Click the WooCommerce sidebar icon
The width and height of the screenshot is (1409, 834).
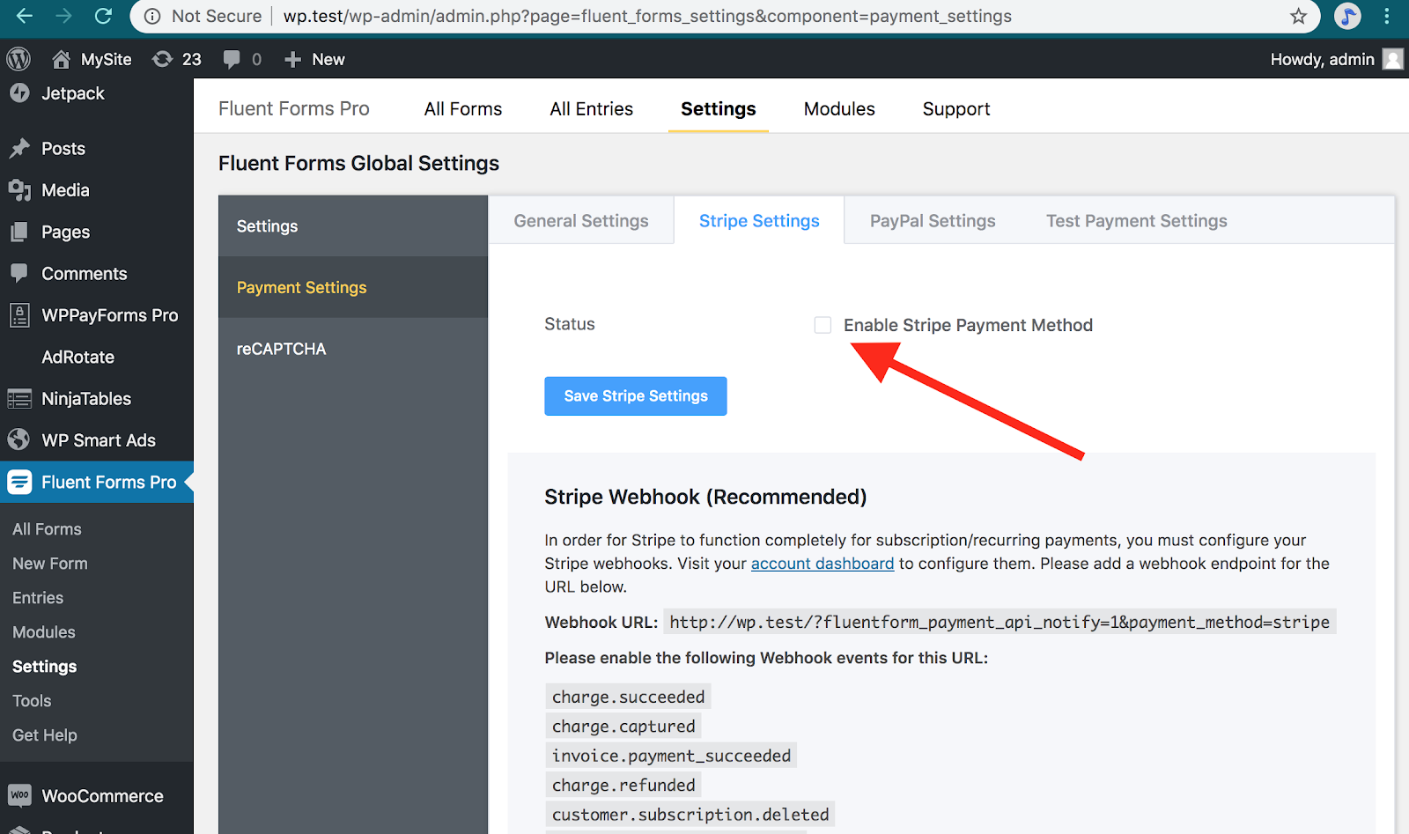pyautogui.click(x=19, y=795)
